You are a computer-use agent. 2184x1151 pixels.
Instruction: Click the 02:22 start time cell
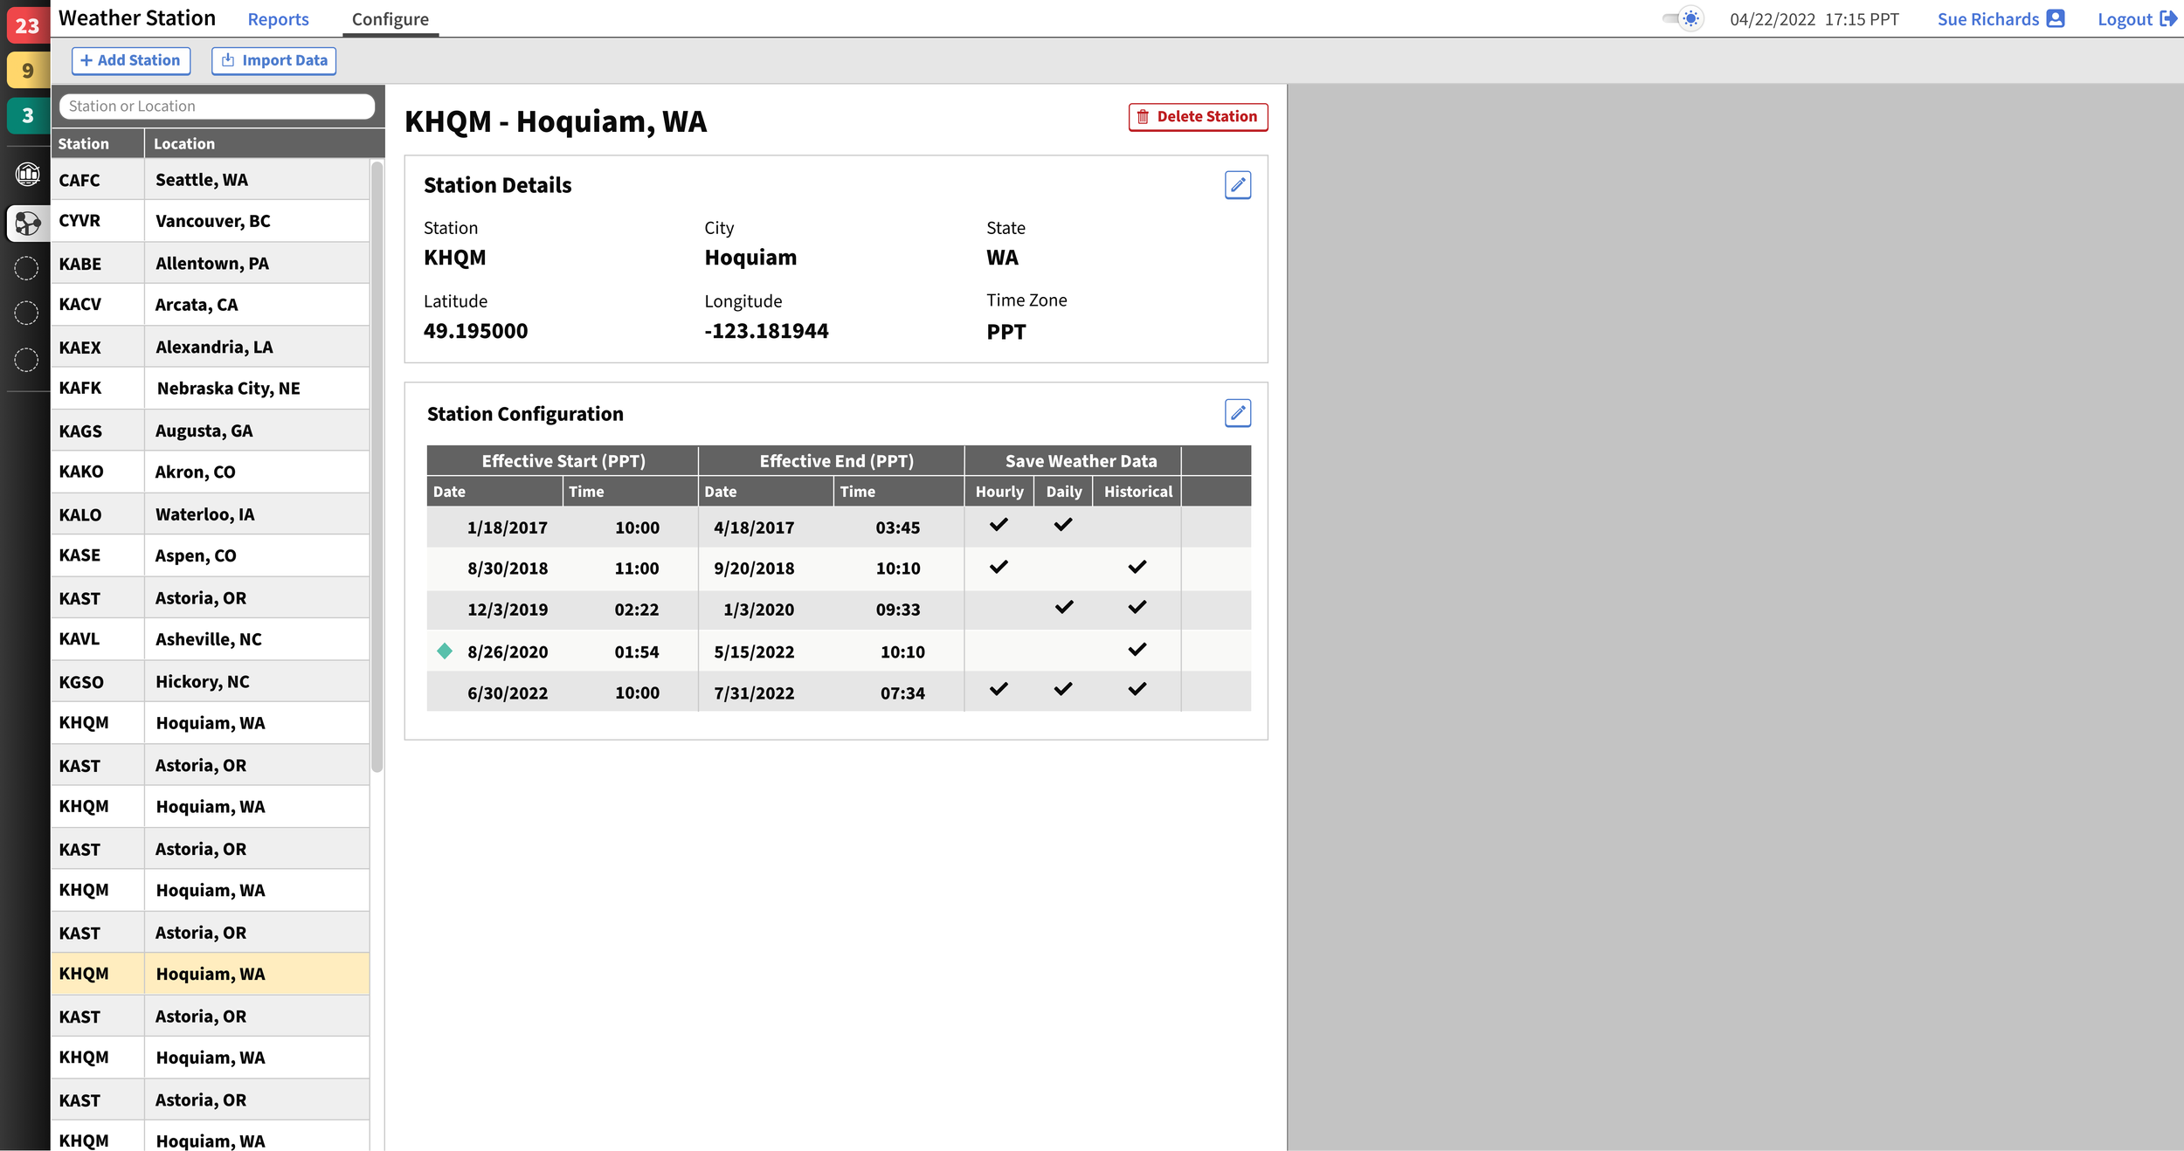coord(637,610)
